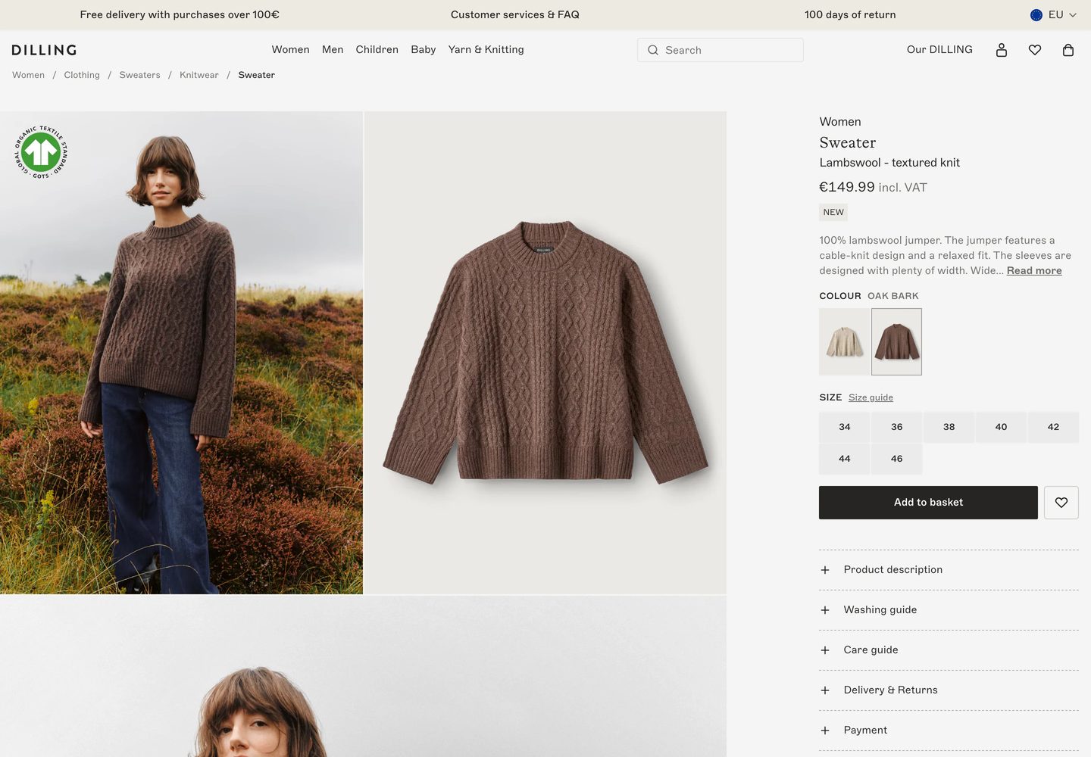The image size is (1091, 757).
Task: Select the Oak Bark colour swatch
Action: 896,341
